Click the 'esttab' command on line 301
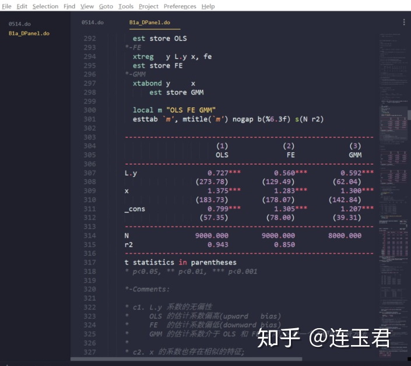This screenshot has height=366, width=411. click(x=145, y=119)
